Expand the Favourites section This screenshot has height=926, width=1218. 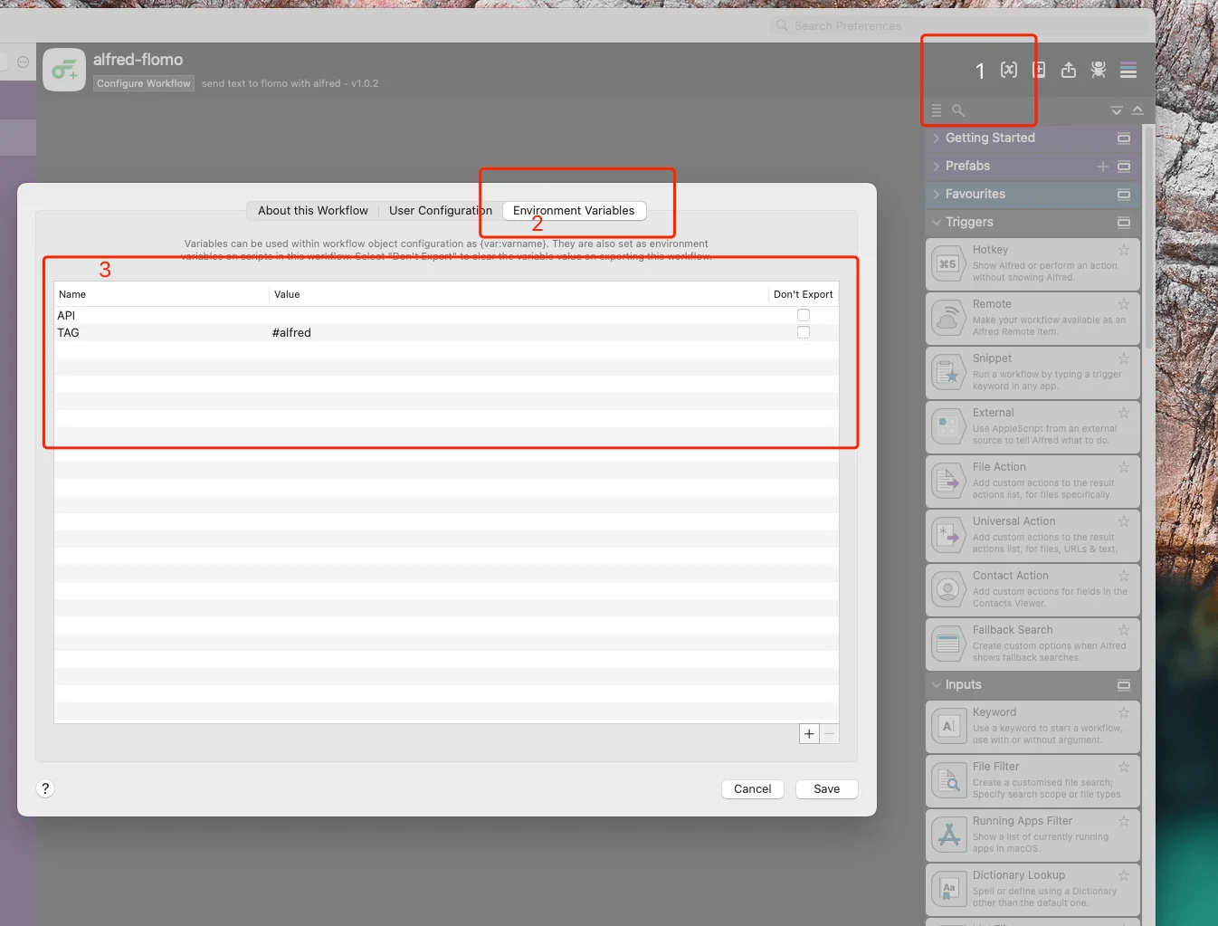click(937, 195)
